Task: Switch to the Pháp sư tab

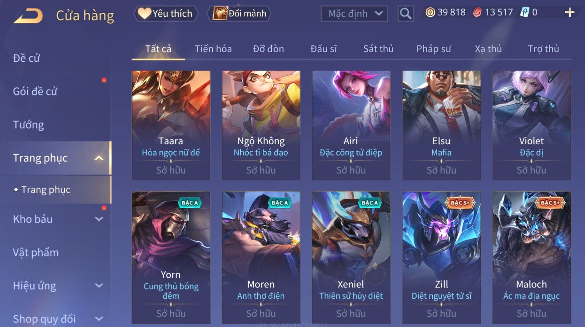Action: pos(434,49)
